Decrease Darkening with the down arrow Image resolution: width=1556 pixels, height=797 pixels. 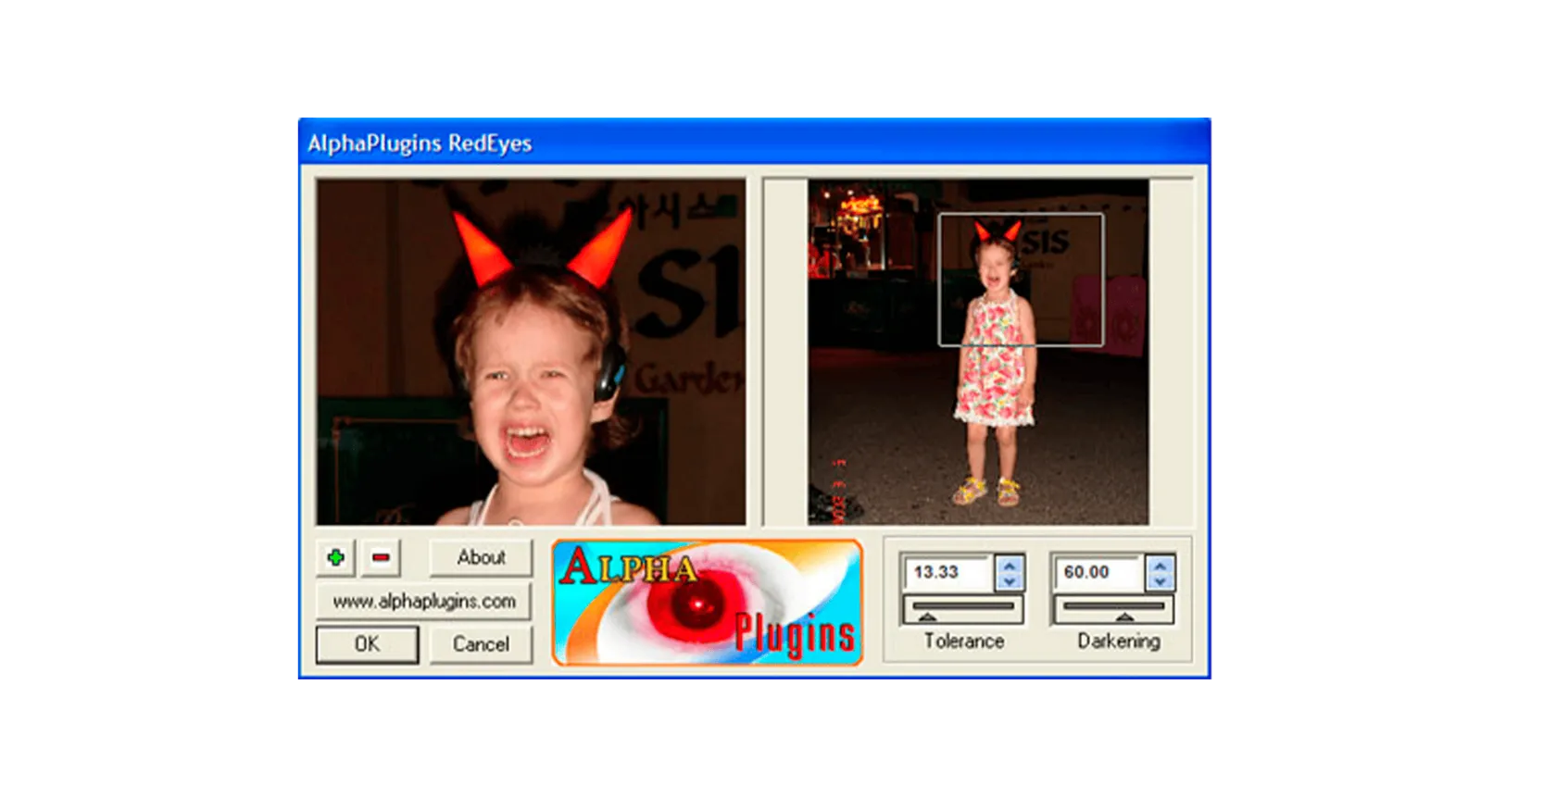point(1160,581)
